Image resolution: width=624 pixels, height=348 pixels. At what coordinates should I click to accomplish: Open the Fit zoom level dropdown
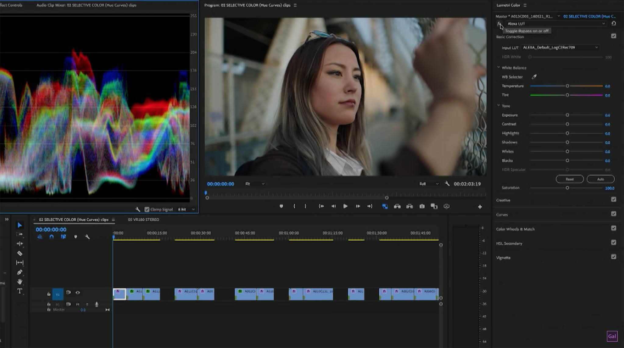pos(255,184)
